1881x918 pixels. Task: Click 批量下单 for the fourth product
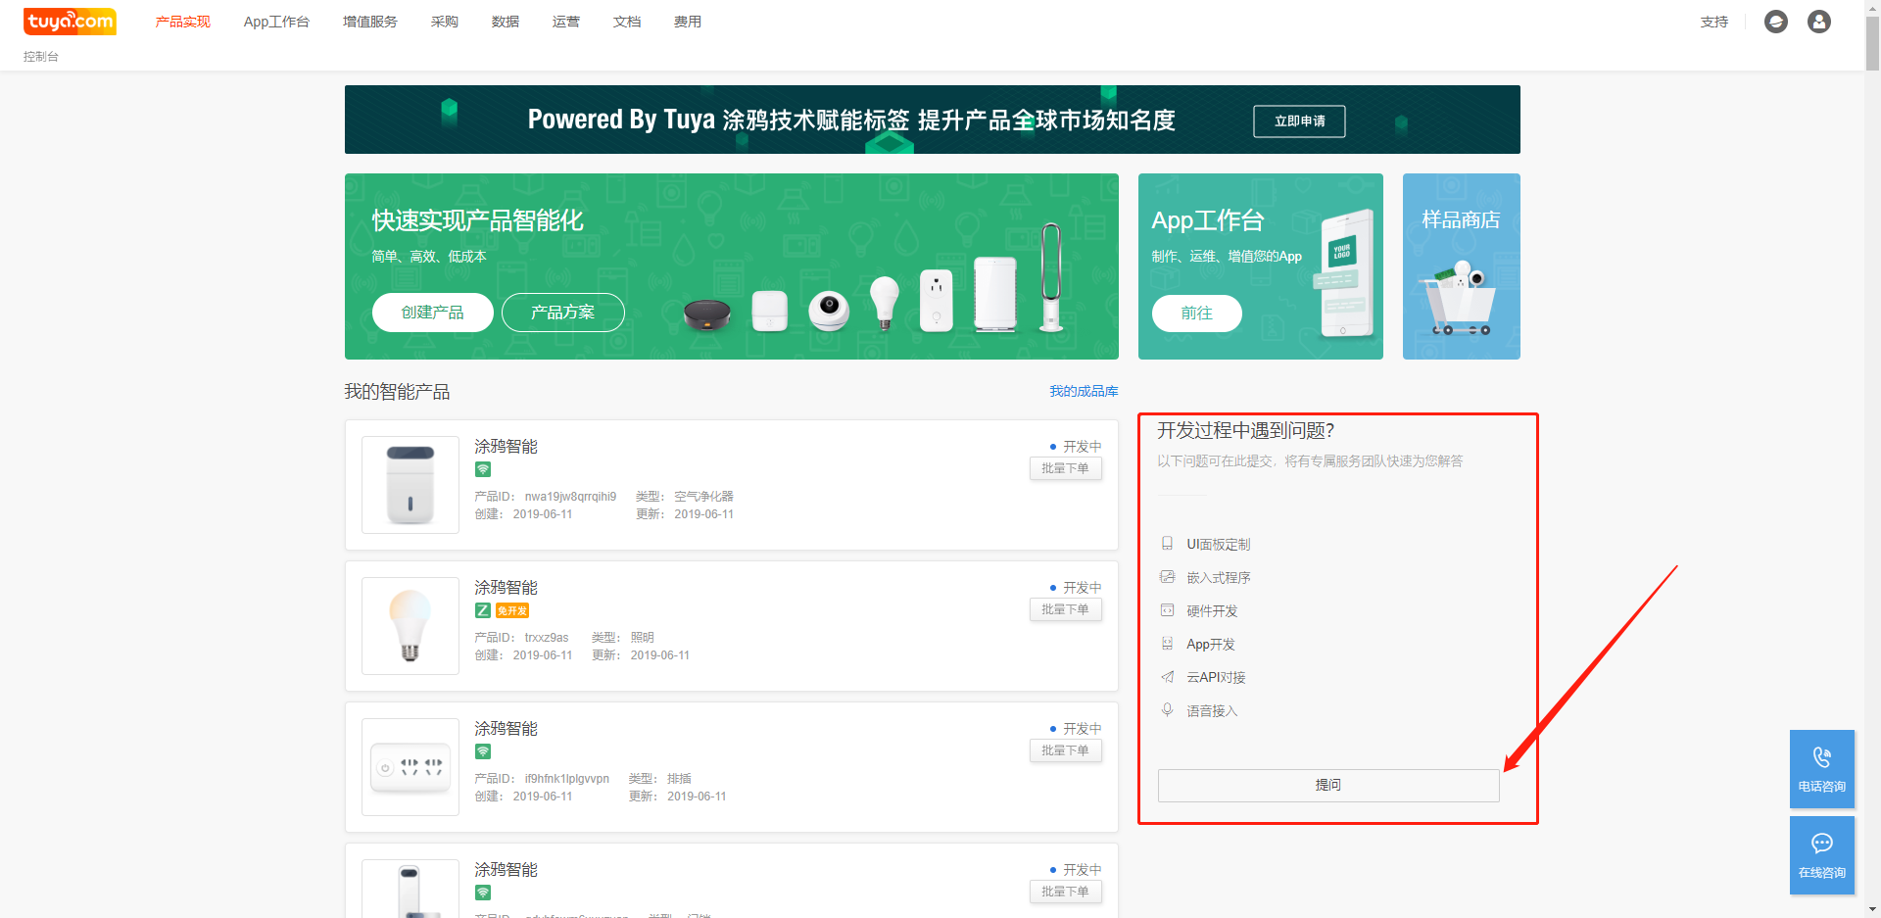coord(1066,893)
